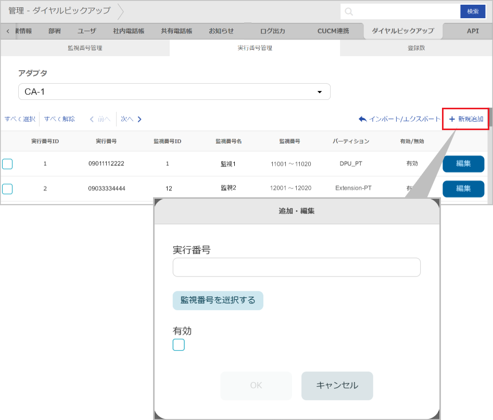Enable the 有効 checkbox in the dialog
The width and height of the screenshot is (493, 420).
click(179, 345)
